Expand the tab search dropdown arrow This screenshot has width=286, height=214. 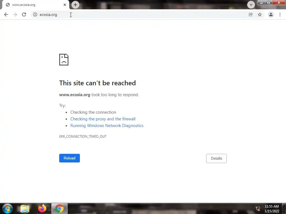pos(251,5)
